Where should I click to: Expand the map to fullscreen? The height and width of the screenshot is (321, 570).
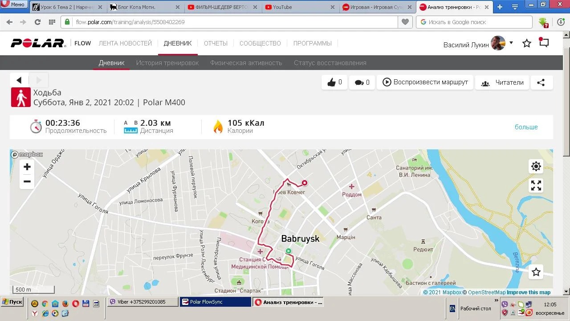pos(536,185)
